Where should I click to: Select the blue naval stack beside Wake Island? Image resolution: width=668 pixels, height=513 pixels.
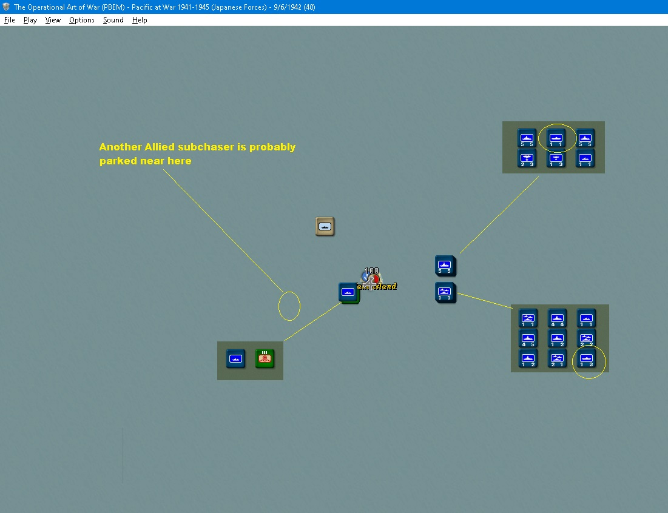(348, 292)
